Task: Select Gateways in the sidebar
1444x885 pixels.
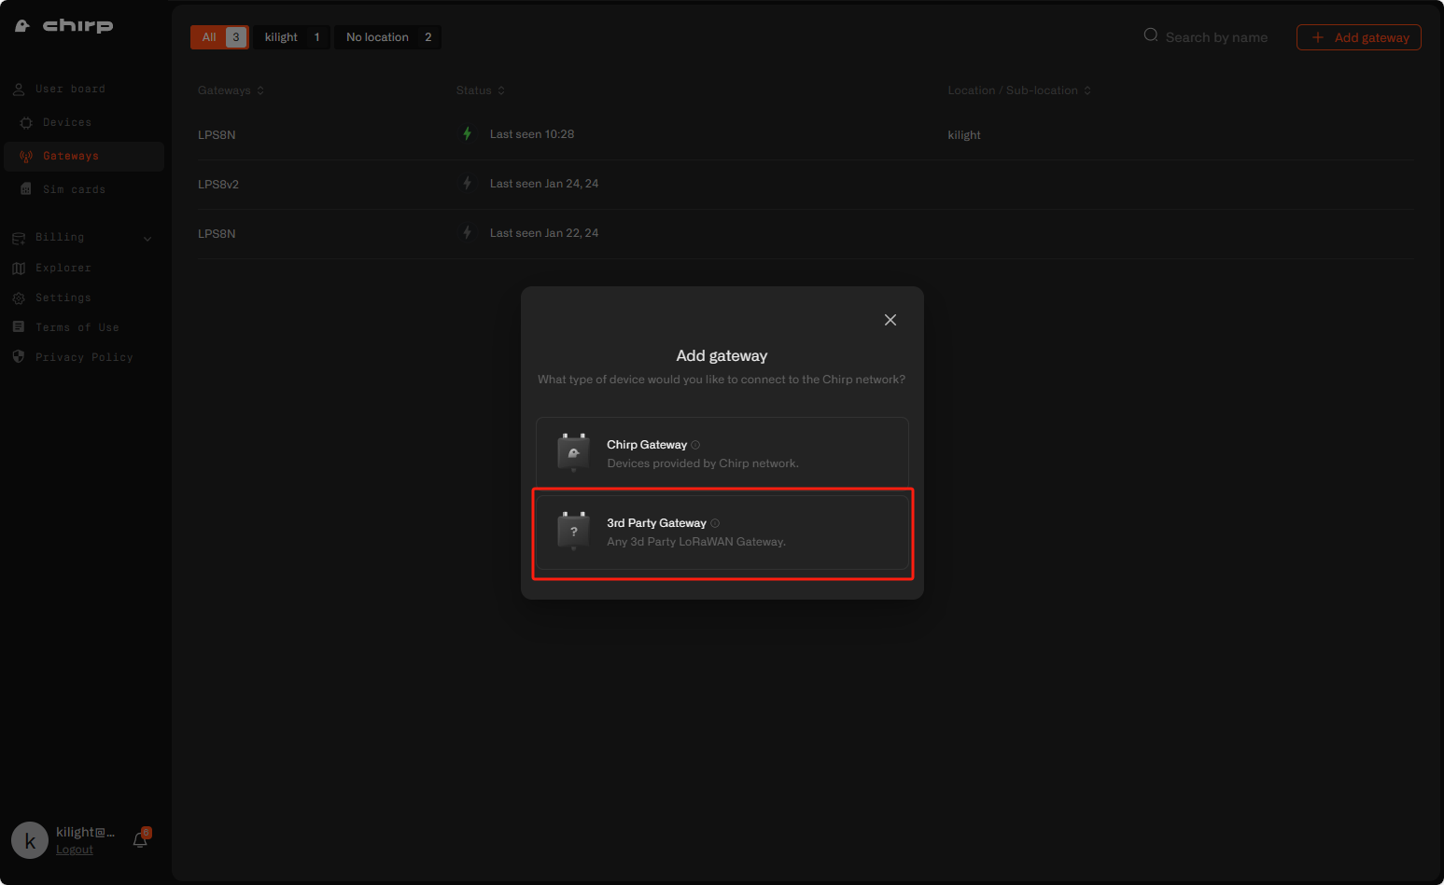Action: tap(84, 157)
